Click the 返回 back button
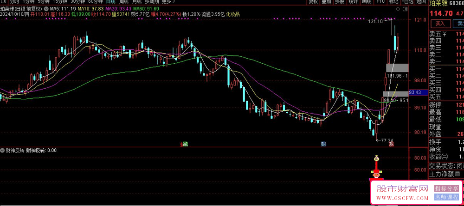The height and width of the screenshot is (206, 464). pos(420,1)
